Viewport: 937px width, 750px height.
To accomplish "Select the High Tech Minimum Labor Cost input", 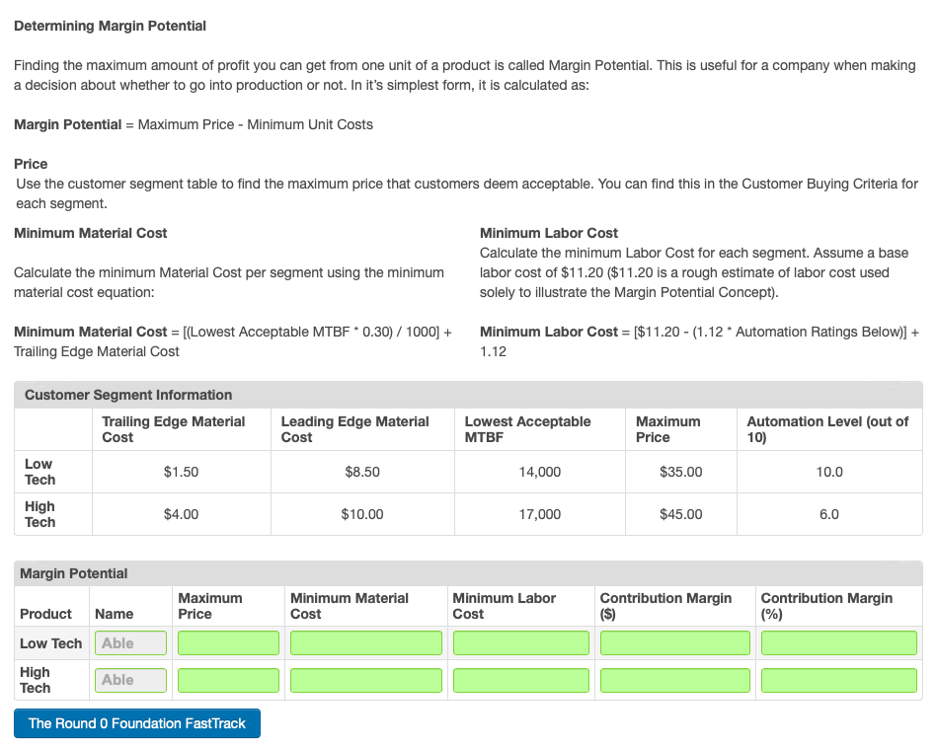I will [520, 680].
